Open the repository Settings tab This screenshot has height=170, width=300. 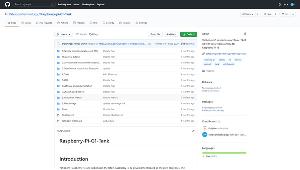[x=142, y=23]
